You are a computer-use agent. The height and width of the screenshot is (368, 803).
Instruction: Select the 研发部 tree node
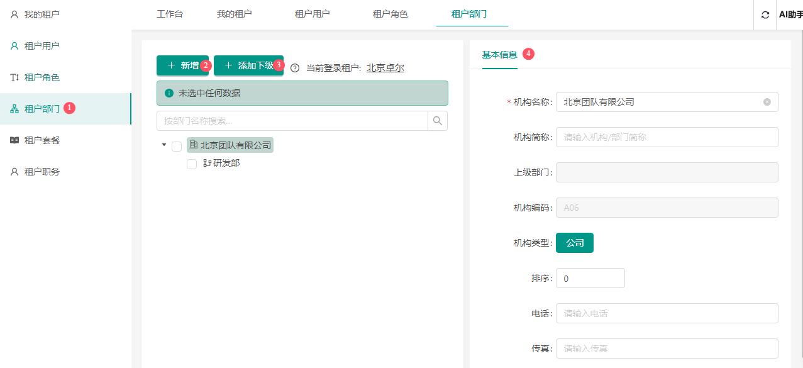[226, 163]
